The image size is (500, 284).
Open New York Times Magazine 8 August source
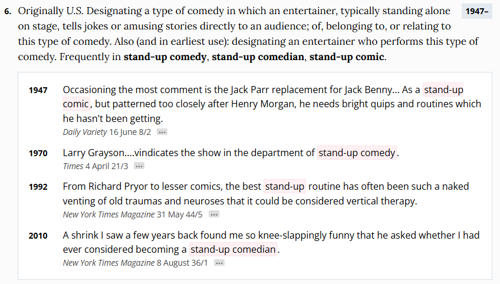point(110,263)
